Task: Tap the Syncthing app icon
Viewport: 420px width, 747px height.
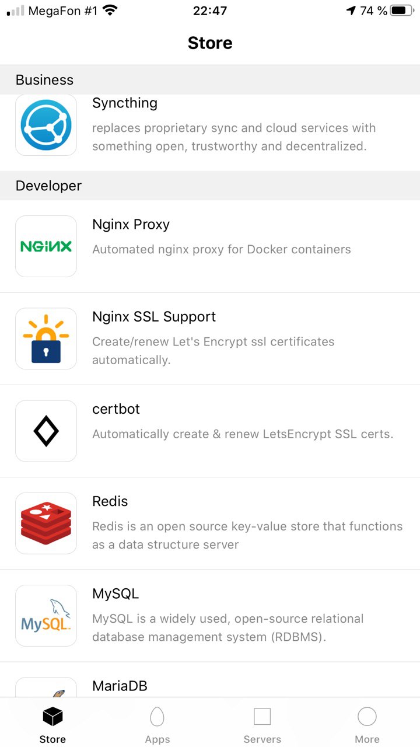Action: click(x=46, y=125)
